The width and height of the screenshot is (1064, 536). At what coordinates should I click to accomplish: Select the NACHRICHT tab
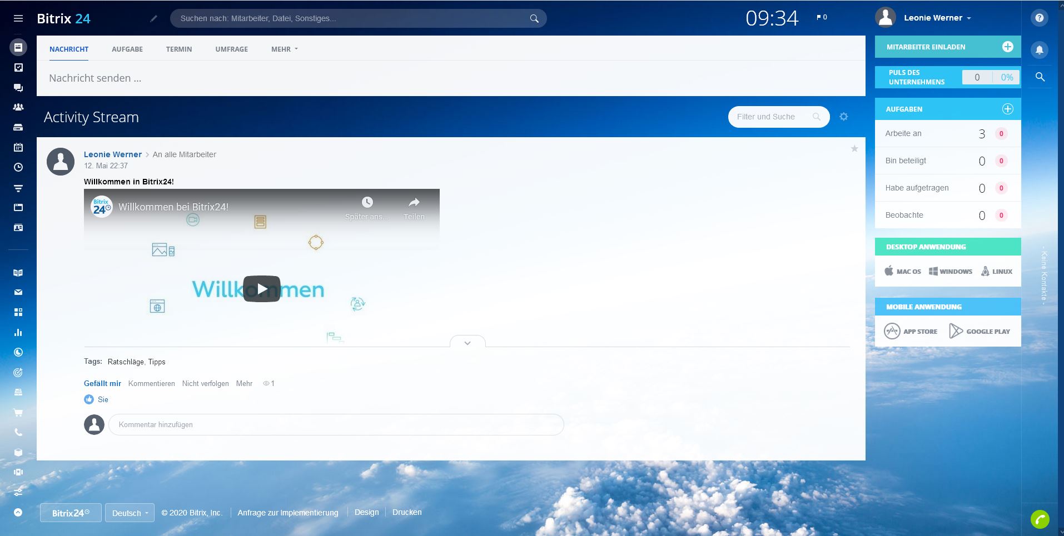point(69,49)
